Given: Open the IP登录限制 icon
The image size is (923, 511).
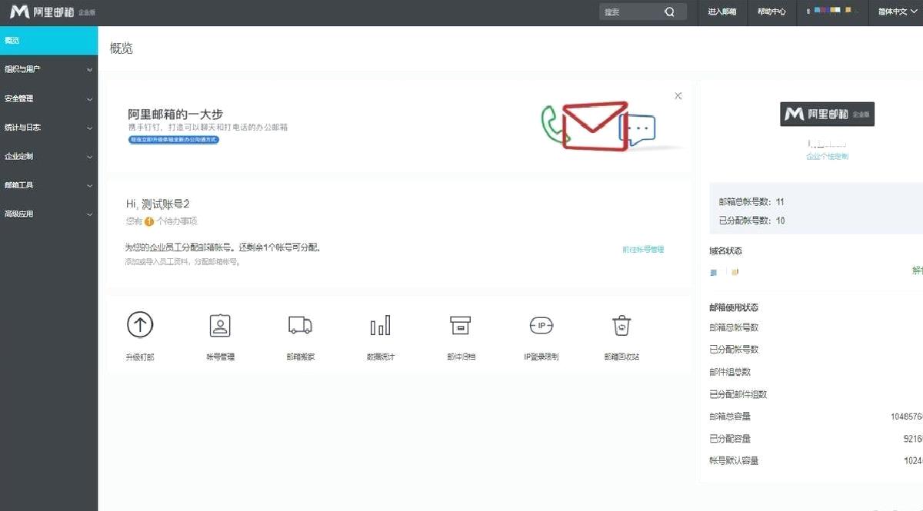Looking at the screenshot, I should tap(541, 326).
